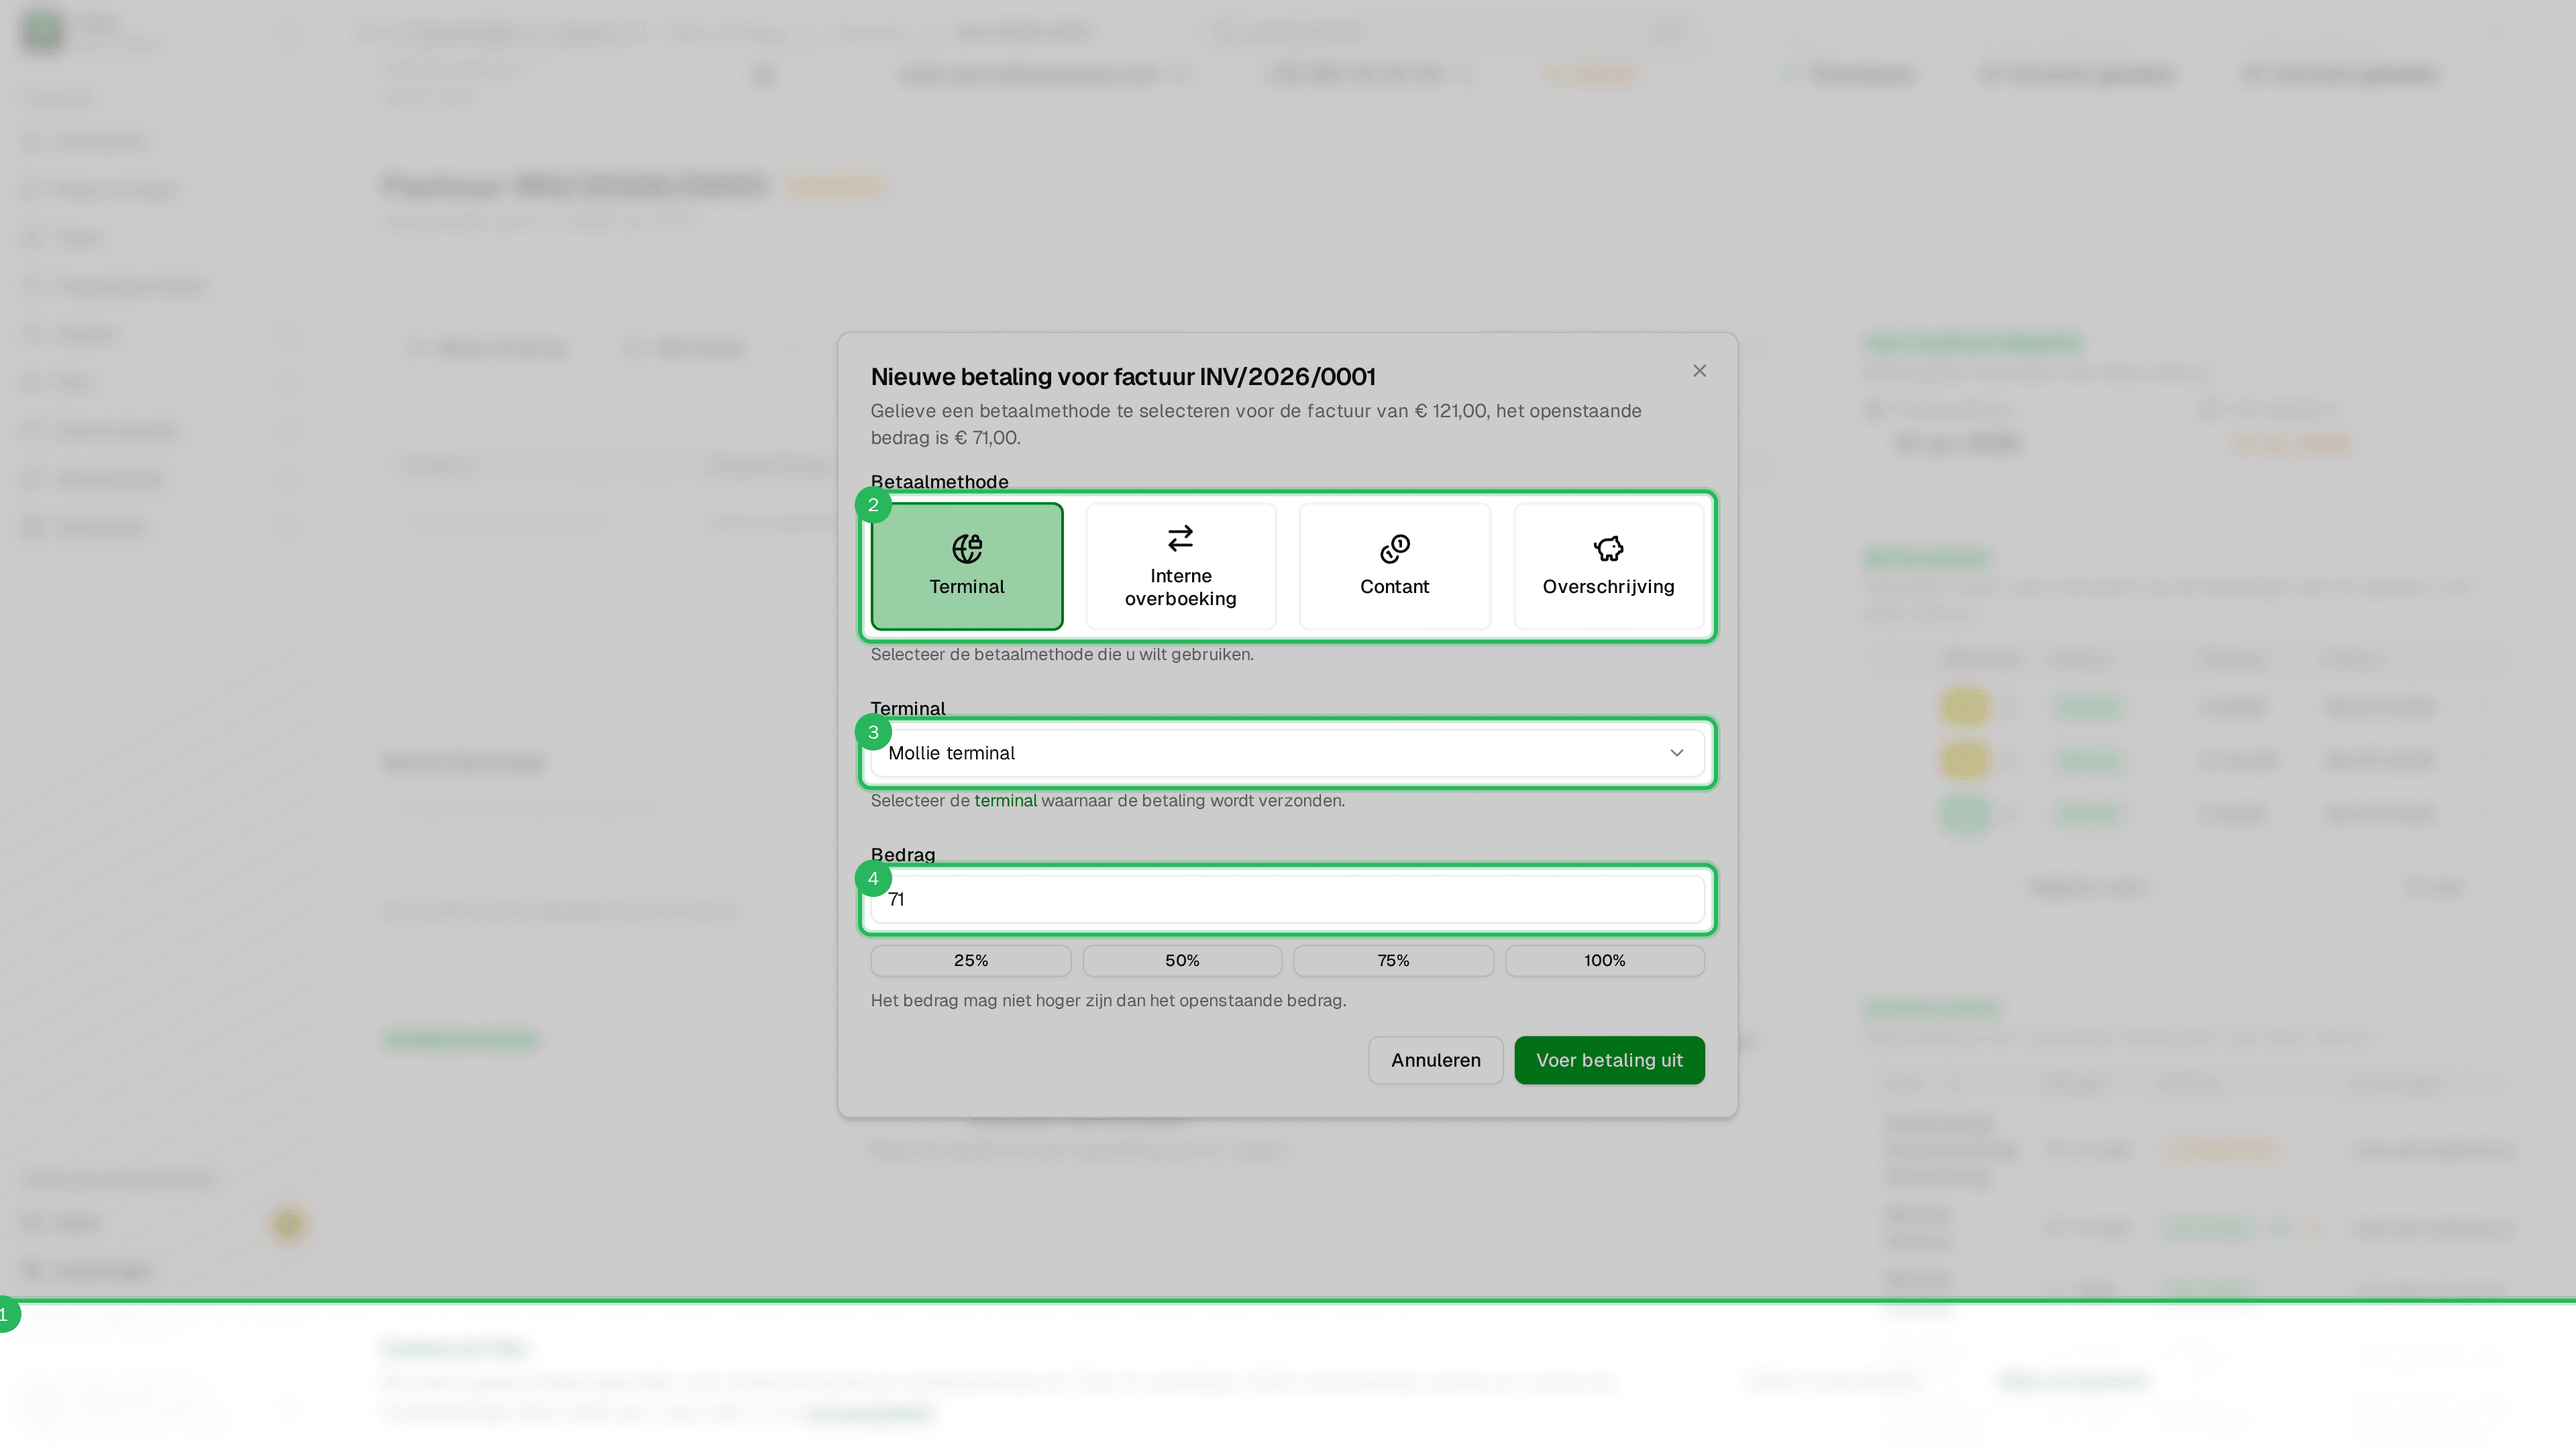Click the green step 2 badge
This screenshot has width=2576, height=1449.
pos(873,505)
